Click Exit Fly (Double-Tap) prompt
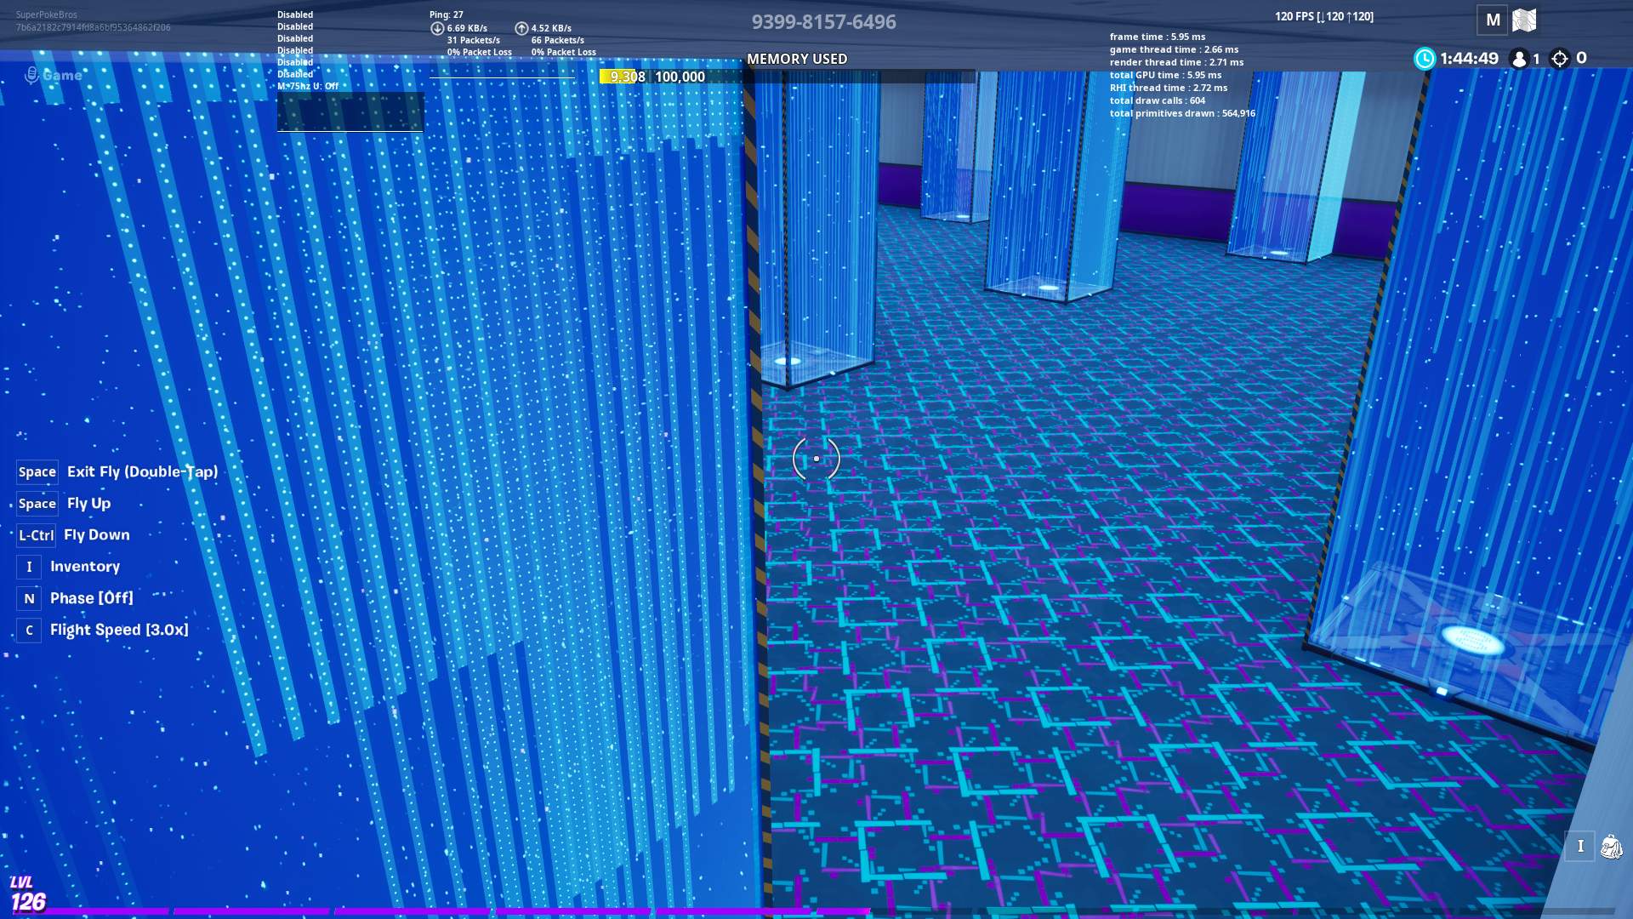This screenshot has height=919, width=1633. 142,471
